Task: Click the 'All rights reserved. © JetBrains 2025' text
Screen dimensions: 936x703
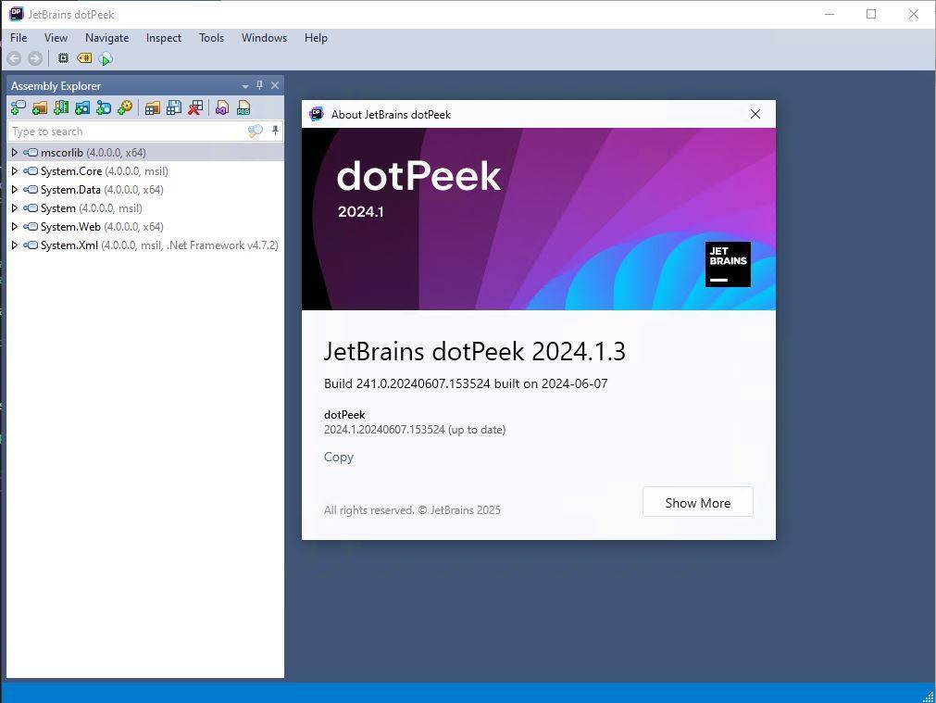Action: [x=412, y=510]
